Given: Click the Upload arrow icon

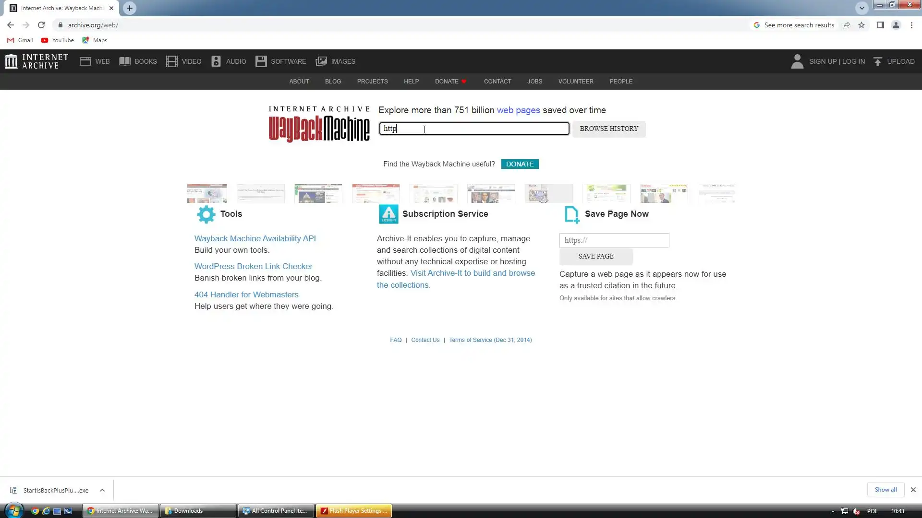Looking at the screenshot, I should (878, 61).
